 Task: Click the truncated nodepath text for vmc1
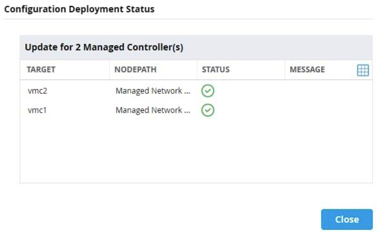(153, 110)
